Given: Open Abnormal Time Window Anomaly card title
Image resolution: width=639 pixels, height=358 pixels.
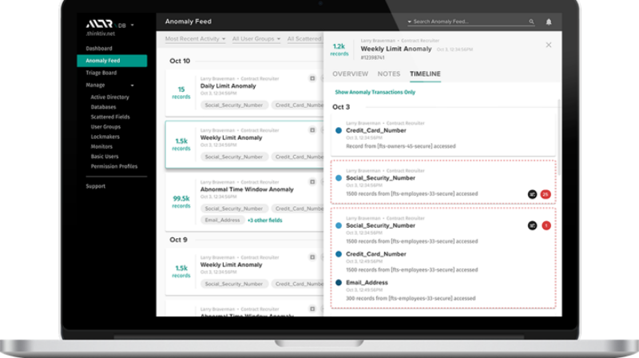Looking at the screenshot, I should (247, 189).
